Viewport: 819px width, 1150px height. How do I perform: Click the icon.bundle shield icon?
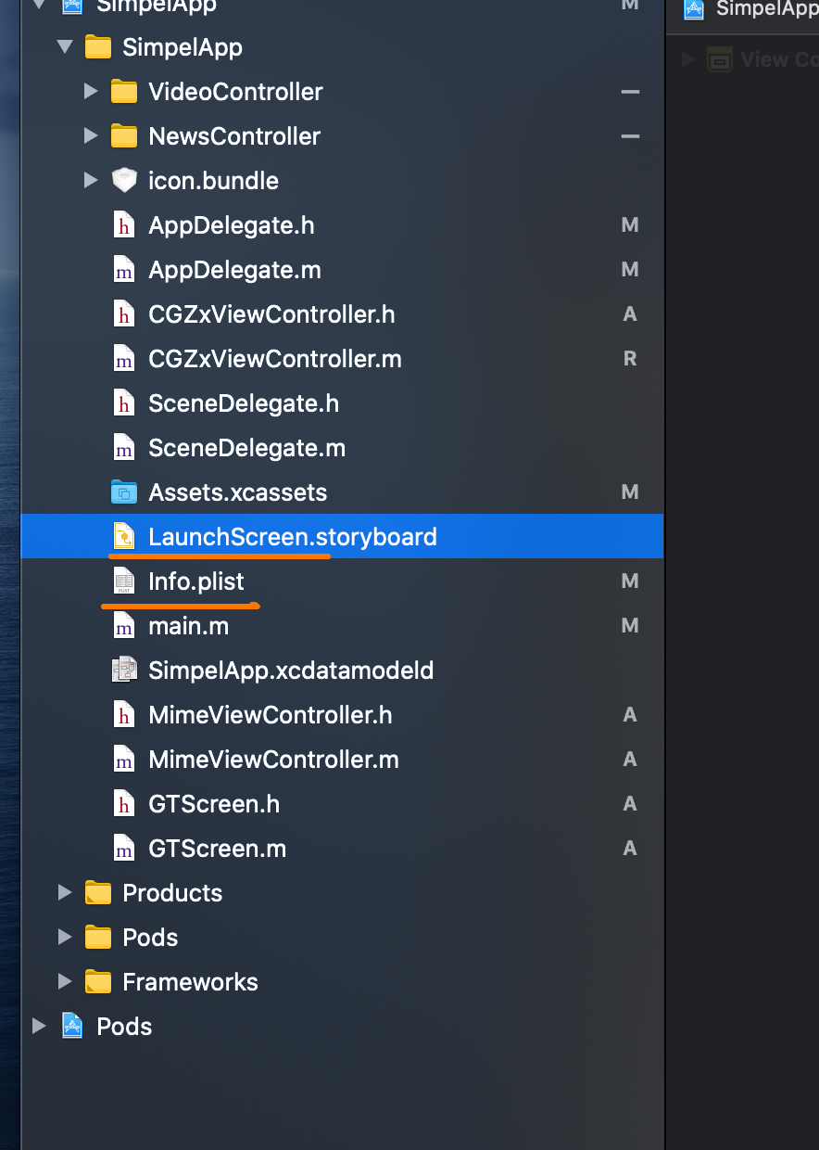click(123, 181)
